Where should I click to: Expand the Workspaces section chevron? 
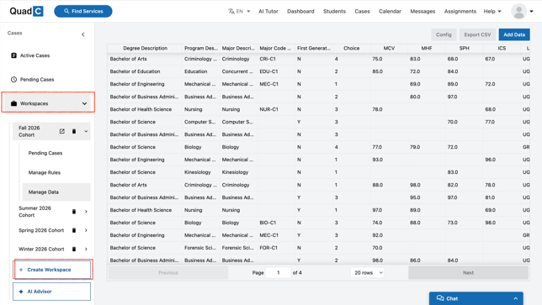click(x=84, y=103)
